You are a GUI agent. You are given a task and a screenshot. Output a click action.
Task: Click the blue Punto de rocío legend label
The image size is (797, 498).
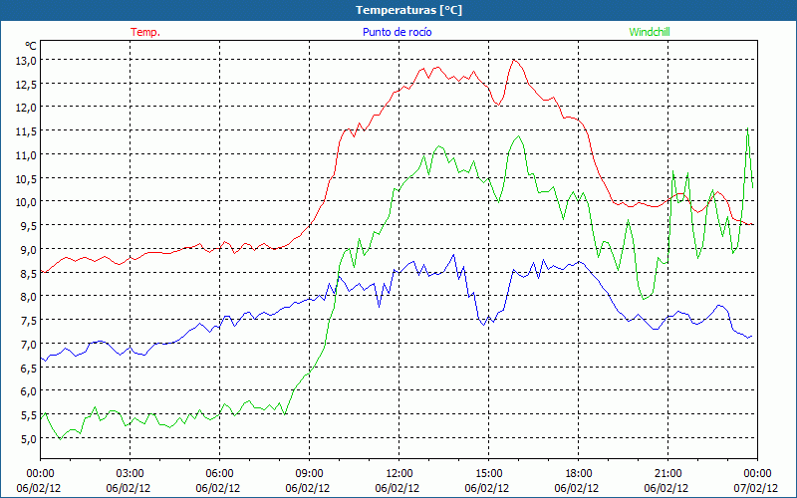click(397, 32)
